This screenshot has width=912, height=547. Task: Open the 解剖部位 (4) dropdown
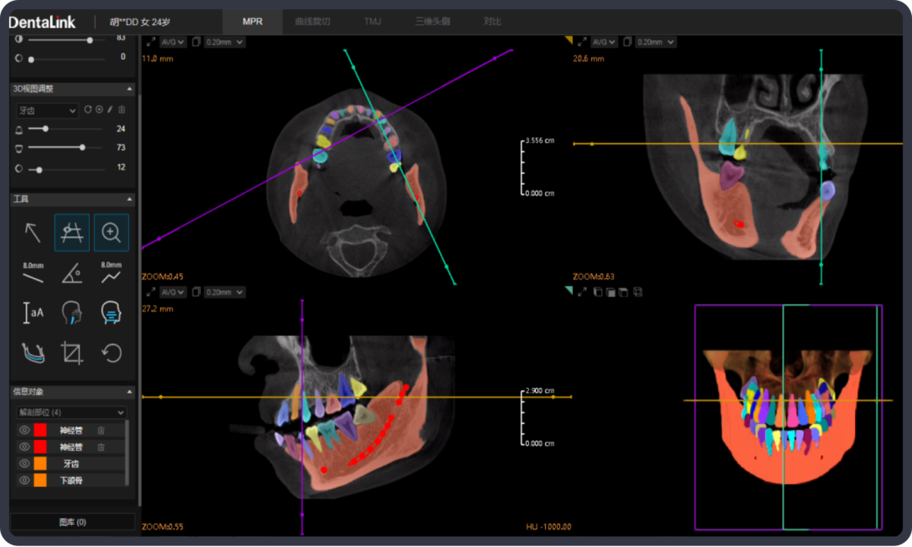point(71,412)
